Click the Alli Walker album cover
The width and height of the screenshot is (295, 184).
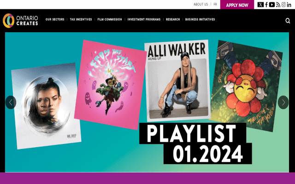177,81
